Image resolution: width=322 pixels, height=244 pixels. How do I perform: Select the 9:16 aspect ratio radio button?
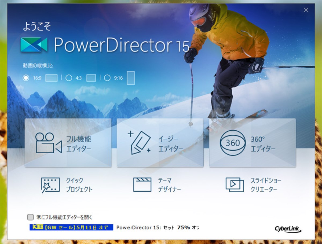107,78
